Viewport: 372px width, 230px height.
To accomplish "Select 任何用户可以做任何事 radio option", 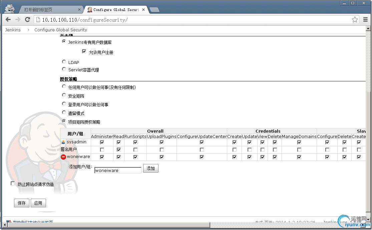I will point(64,86).
